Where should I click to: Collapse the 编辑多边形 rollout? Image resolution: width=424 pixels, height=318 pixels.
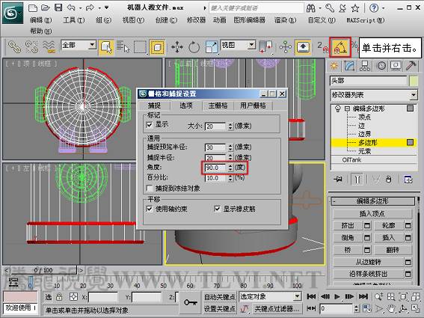(x=372, y=201)
